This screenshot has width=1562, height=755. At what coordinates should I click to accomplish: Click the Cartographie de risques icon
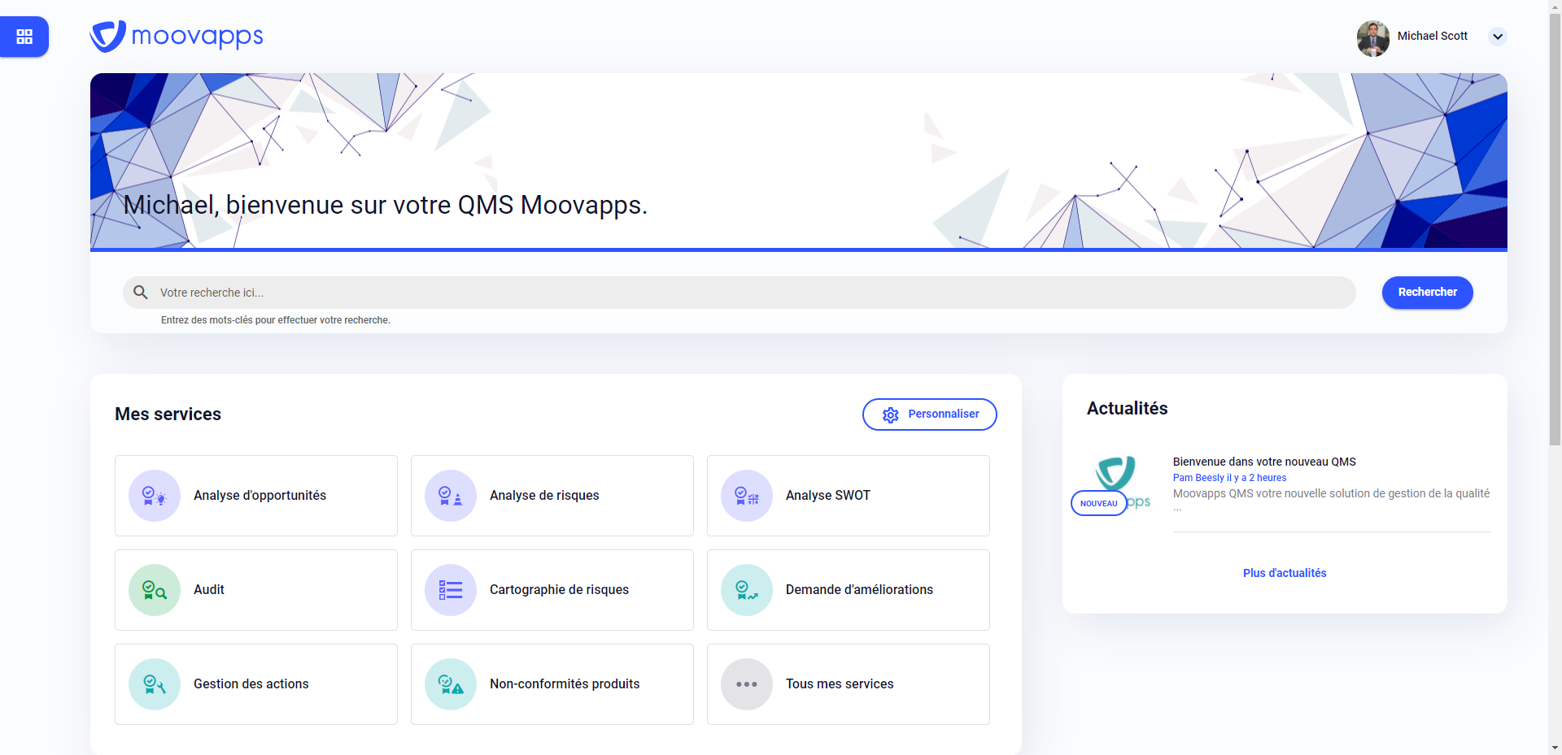coord(451,590)
